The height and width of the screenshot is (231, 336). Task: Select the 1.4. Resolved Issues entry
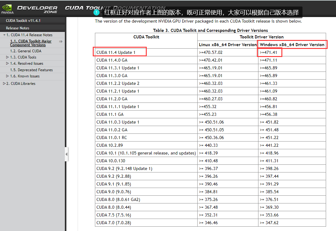click(27, 63)
